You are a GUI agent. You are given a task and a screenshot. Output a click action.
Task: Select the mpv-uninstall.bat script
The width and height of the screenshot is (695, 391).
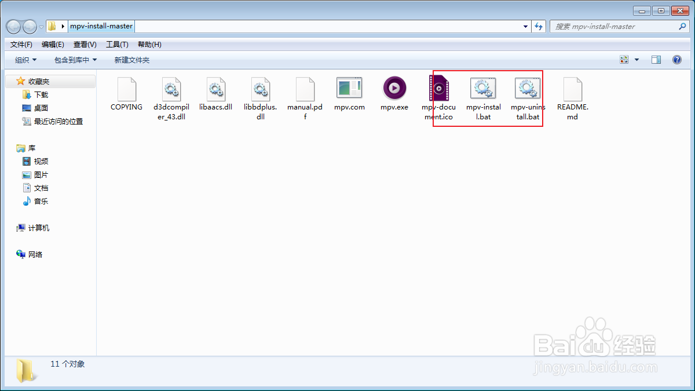point(528,88)
